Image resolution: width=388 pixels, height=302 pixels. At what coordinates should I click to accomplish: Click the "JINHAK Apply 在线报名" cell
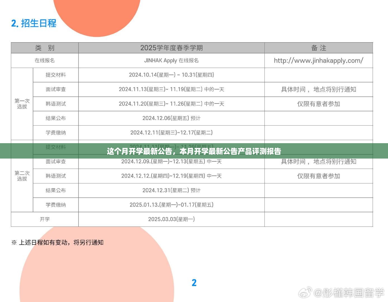(171, 60)
